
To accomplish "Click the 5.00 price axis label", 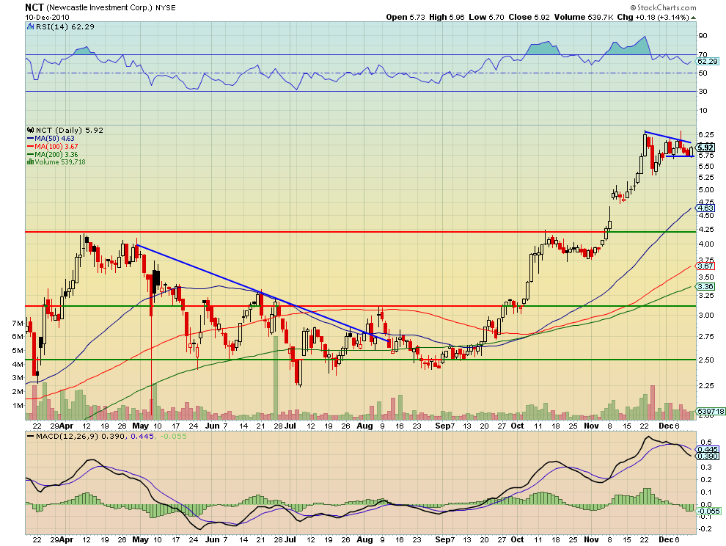I will pyautogui.click(x=705, y=189).
